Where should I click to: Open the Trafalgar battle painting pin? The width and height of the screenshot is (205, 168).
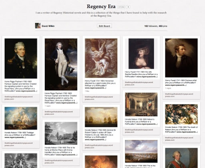[x=21, y=118]
